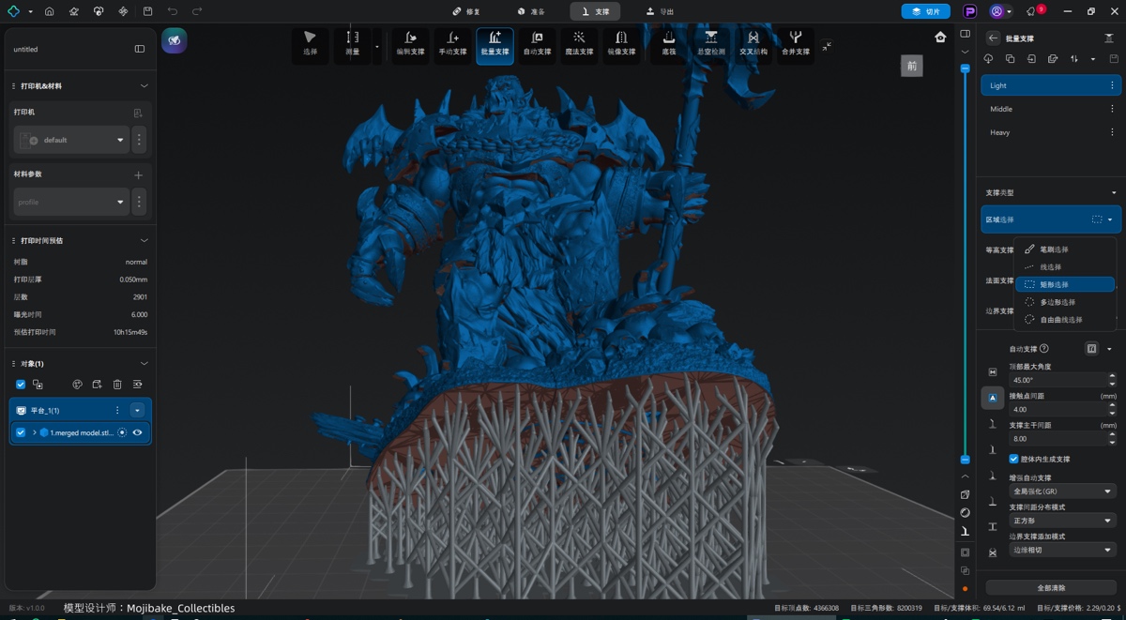Image resolution: width=1126 pixels, height=620 pixels.
Task: Switch to the 导出 export tab
Action: 660,11
